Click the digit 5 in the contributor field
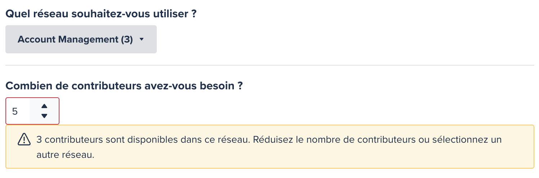This screenshot has width=539, height=178. tap(15, 111)
